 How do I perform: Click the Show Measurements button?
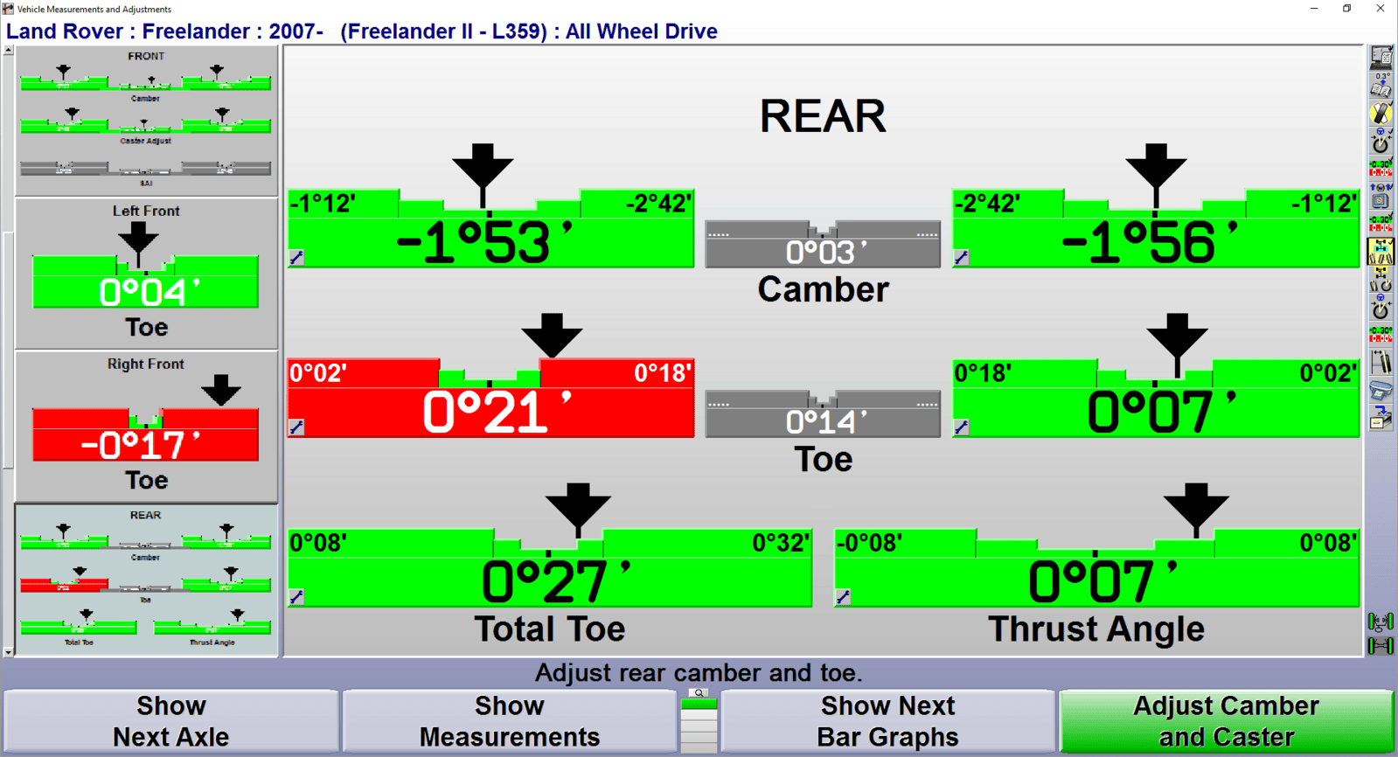pos(510,721)
